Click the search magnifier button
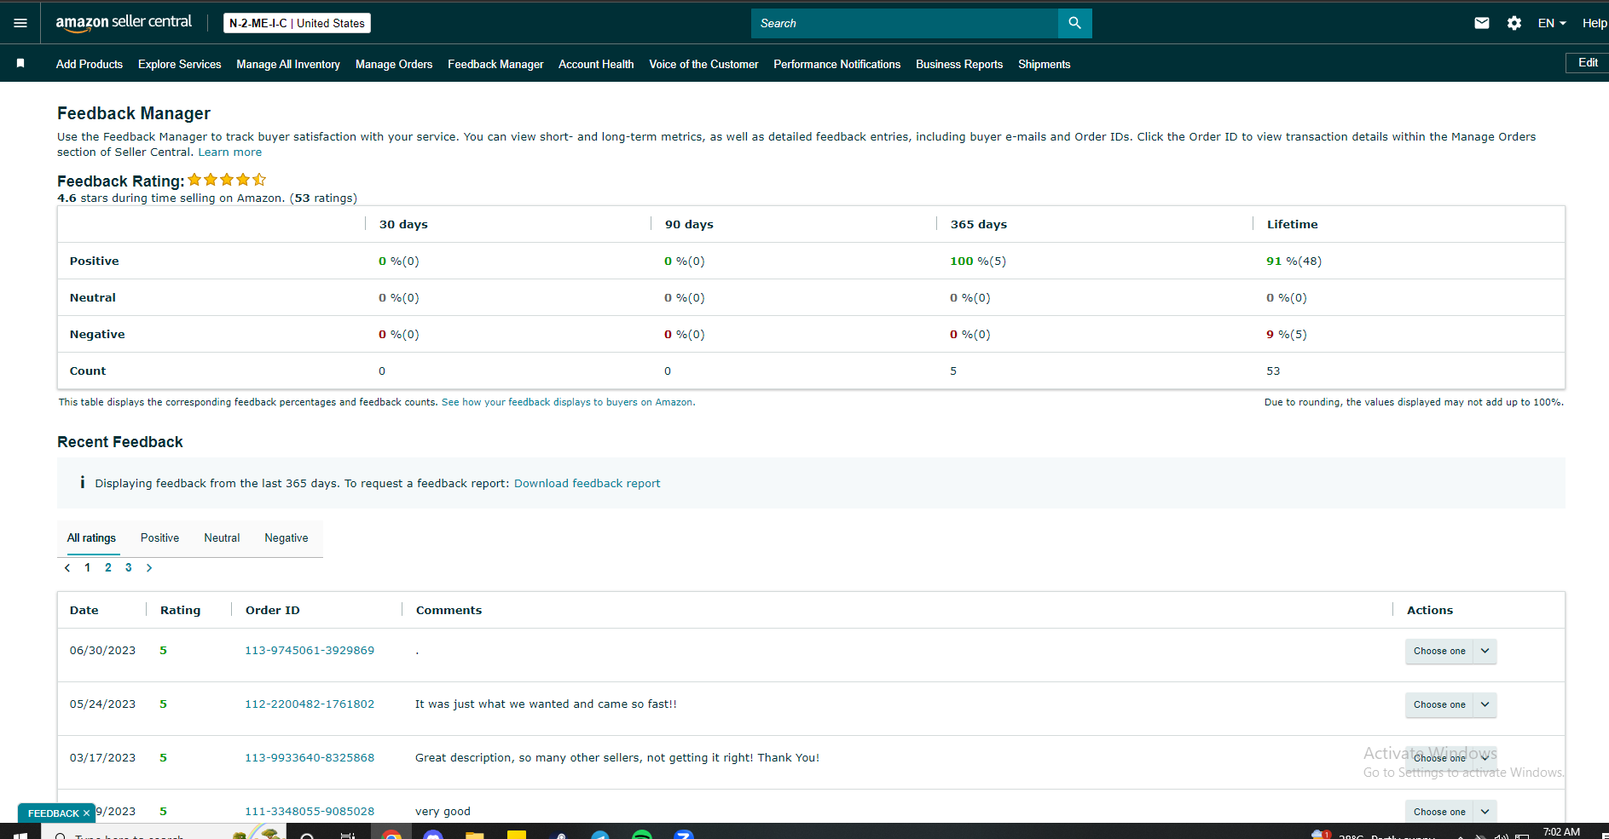The height and width of the screenshot is (839, 1609). tap(1074, 23)
